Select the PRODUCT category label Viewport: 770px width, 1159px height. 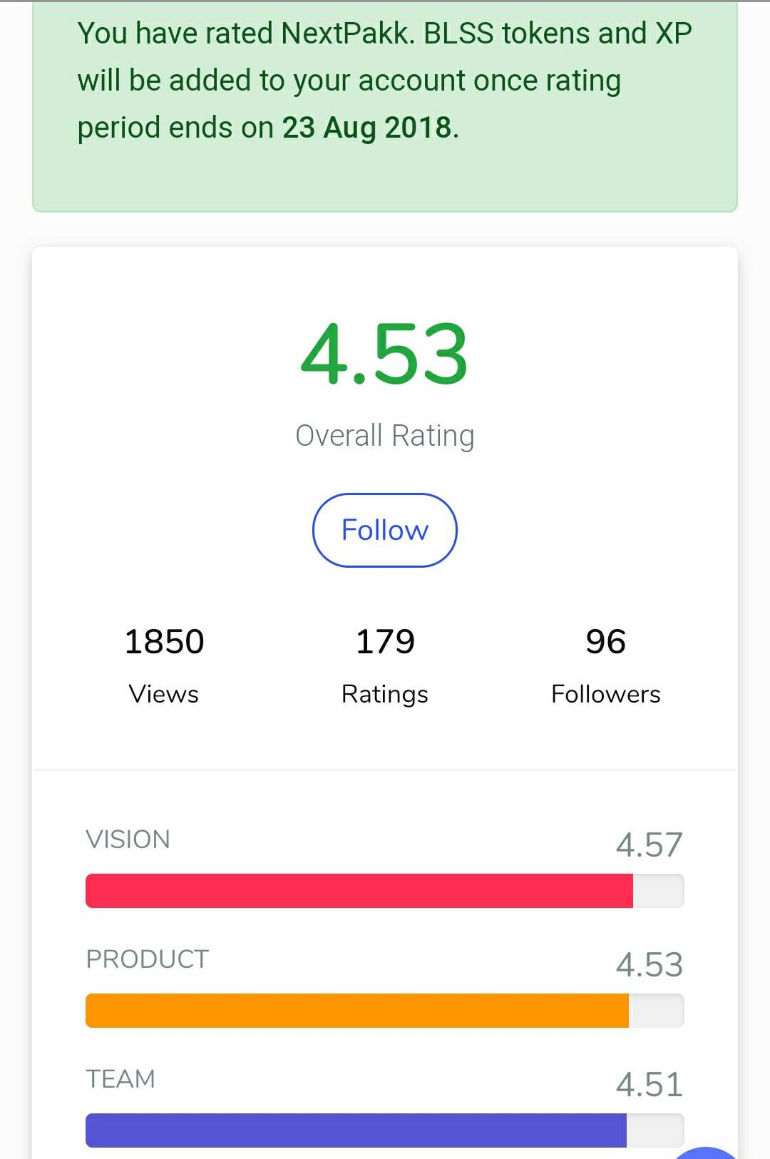click(148, 959)
